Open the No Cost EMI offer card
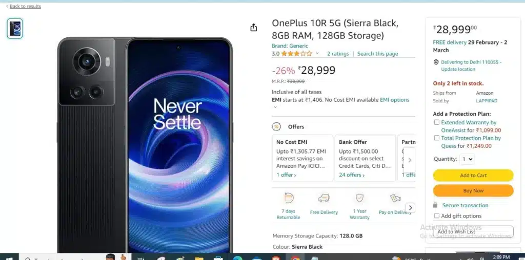 click(302, 158)
